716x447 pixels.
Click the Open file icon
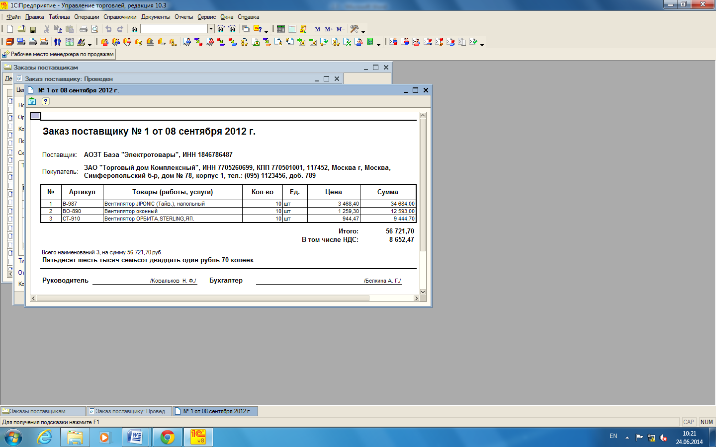(21, 29)
